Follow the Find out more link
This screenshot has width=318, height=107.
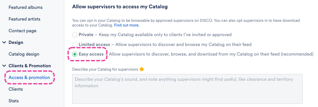click(127, 25)
